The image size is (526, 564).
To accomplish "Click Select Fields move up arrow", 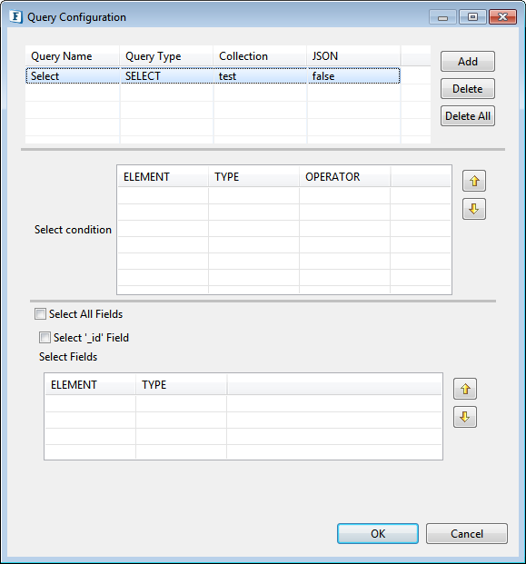I will tap(465, 389).
